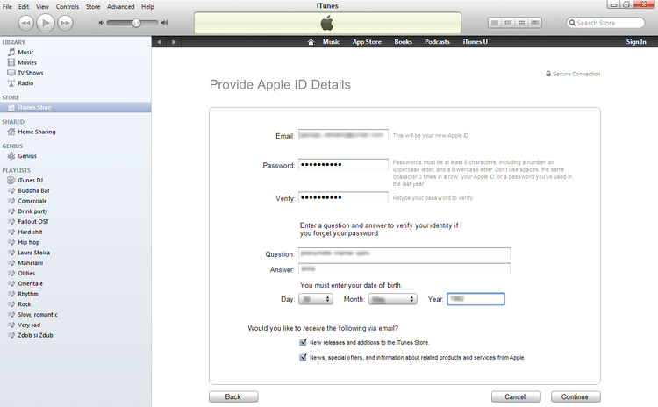Focus the Verify password field
This screenshot has width=658, height=407.
(343, 197)
